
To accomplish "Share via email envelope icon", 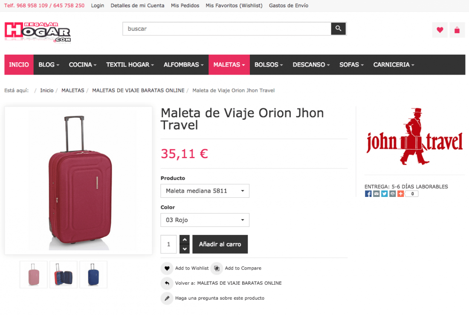I will point(376,194).
